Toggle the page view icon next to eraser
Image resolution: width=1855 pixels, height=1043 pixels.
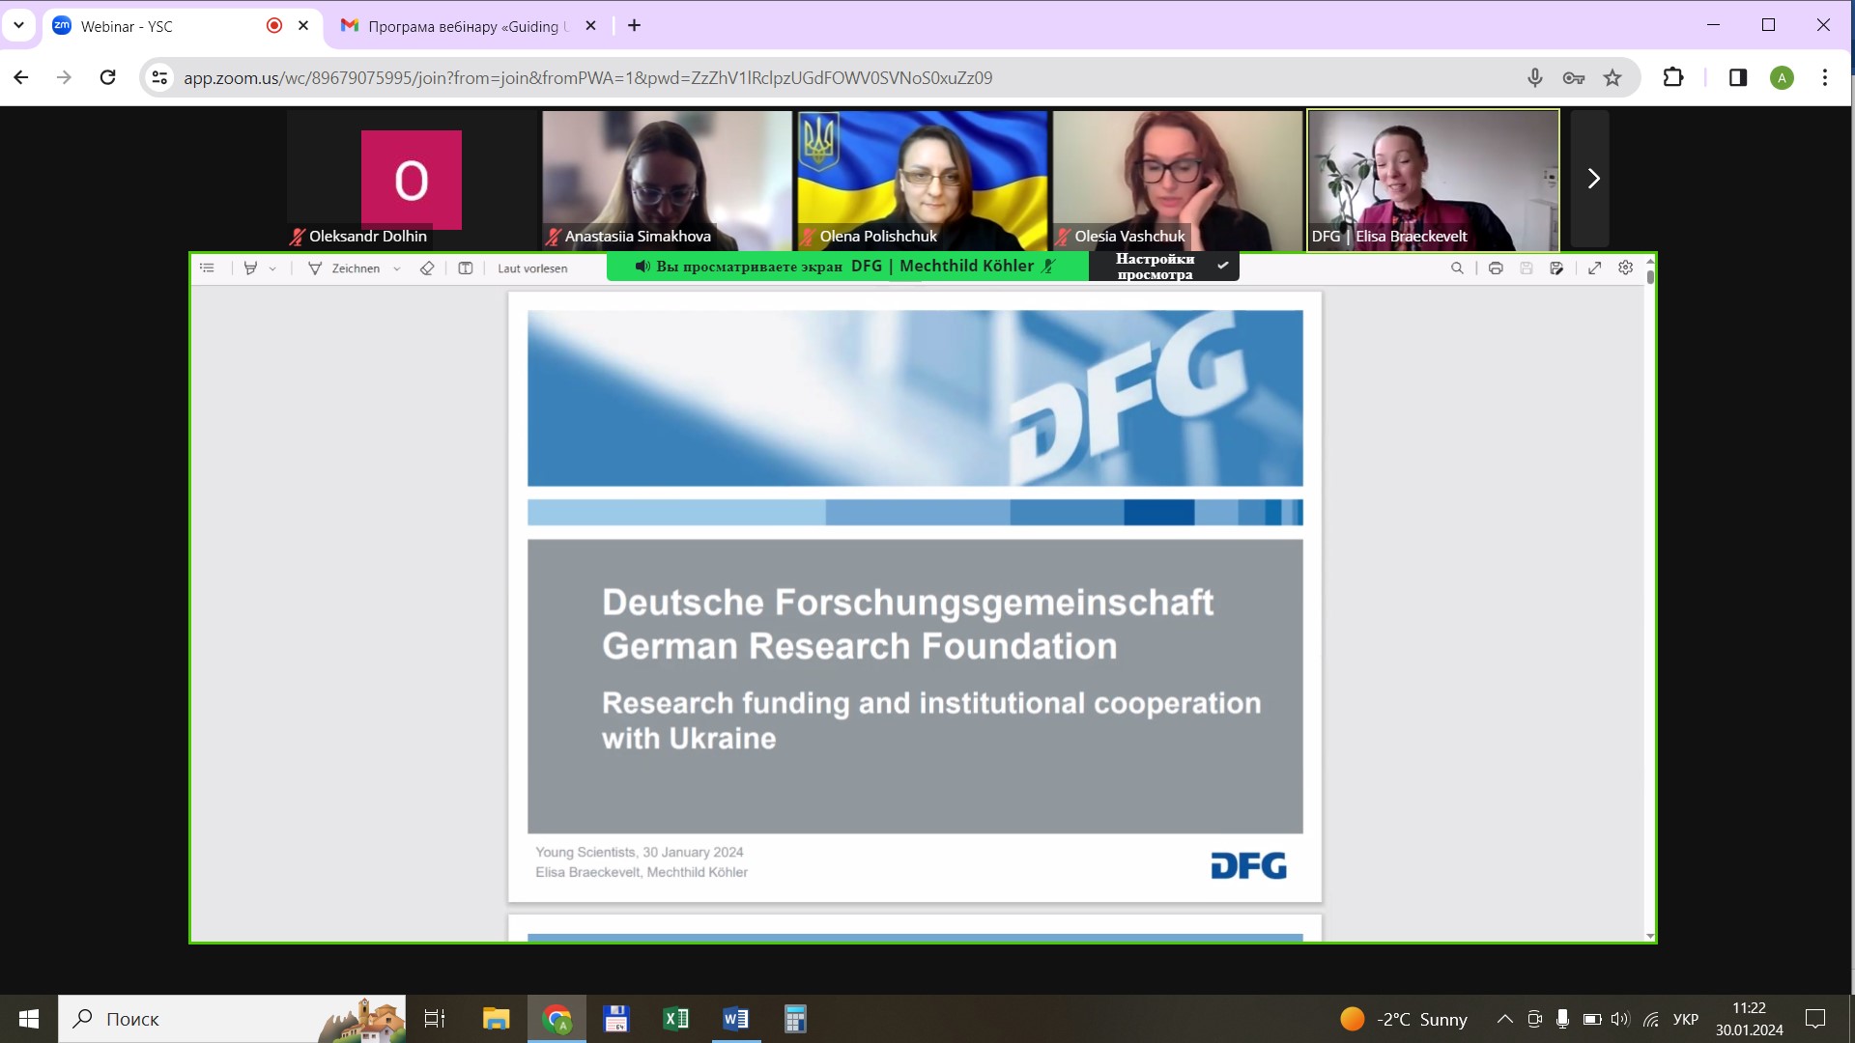[x=466, y=268]
